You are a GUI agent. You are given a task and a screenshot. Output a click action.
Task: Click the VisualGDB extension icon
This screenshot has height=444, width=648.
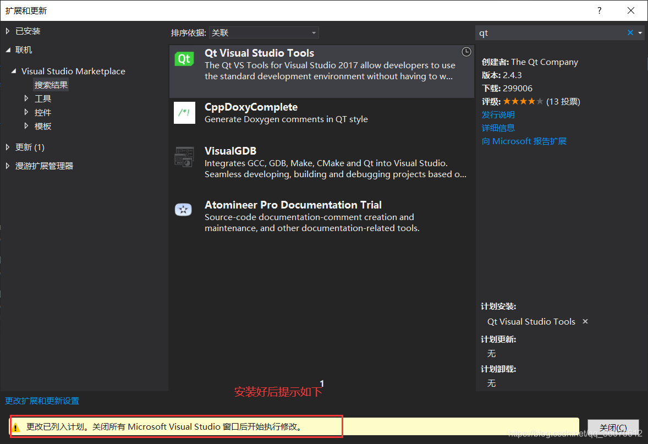(x=184, y=157)
